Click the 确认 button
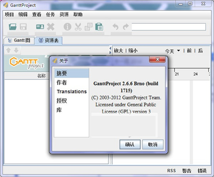 pyautogui.click(x=130, y=145)
